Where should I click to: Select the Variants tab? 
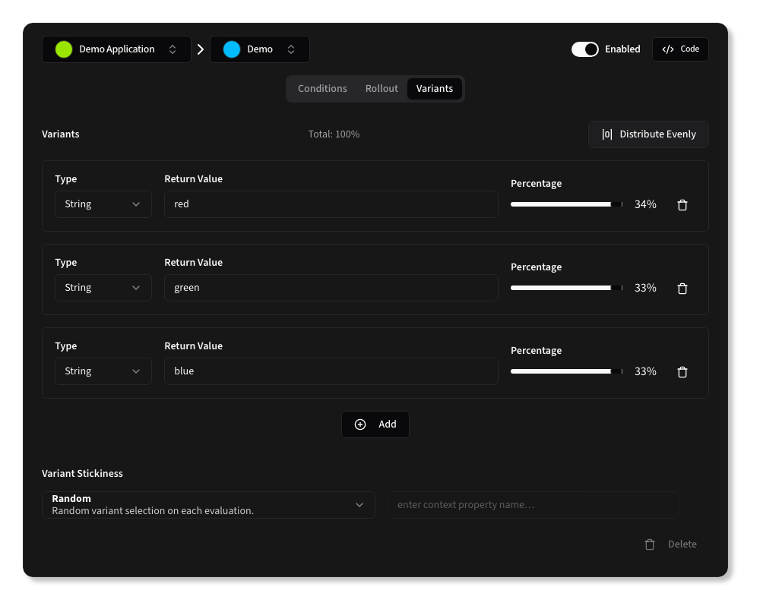[435, 89]
